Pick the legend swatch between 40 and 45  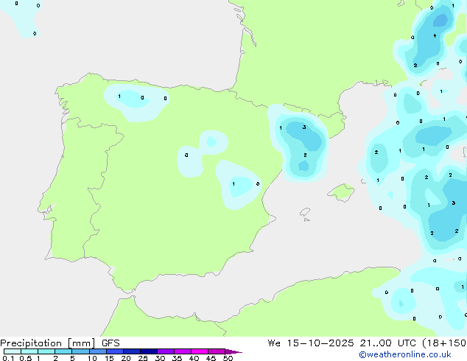pyautogui.click(x=200, y=351)
